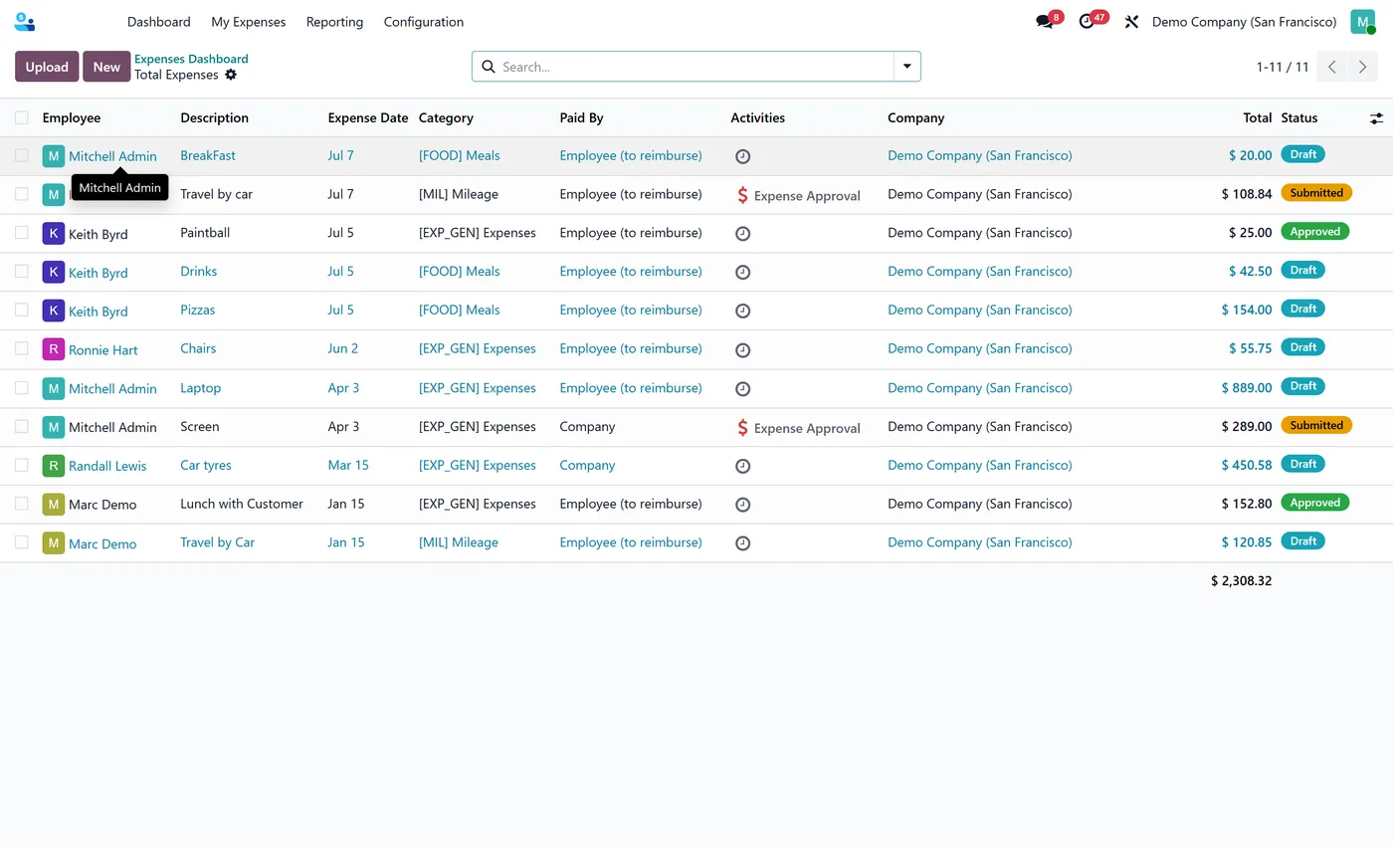Go to next page arrow
Image resolution: width=1393 pixels, height=847 pixels.
coord(1363,67)
